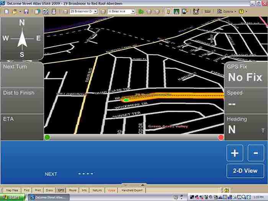Open the Route tab
Viewport: 268px width, 201px height.
pos(73,190)
